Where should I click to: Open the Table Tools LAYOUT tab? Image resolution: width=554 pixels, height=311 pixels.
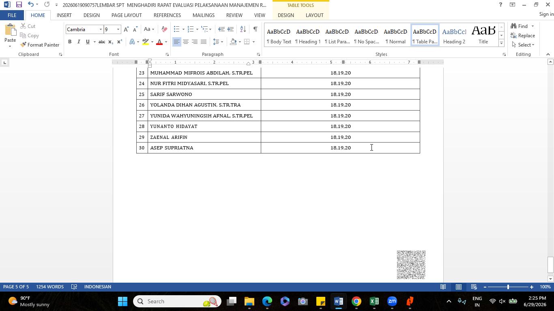314,15
